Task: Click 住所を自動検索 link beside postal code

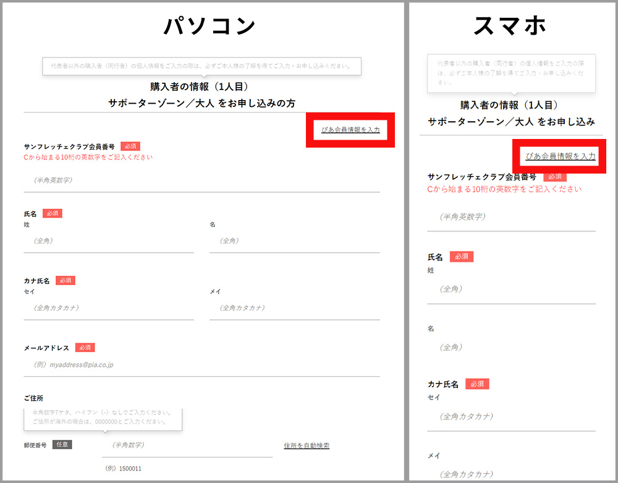Action: [307, 445]
